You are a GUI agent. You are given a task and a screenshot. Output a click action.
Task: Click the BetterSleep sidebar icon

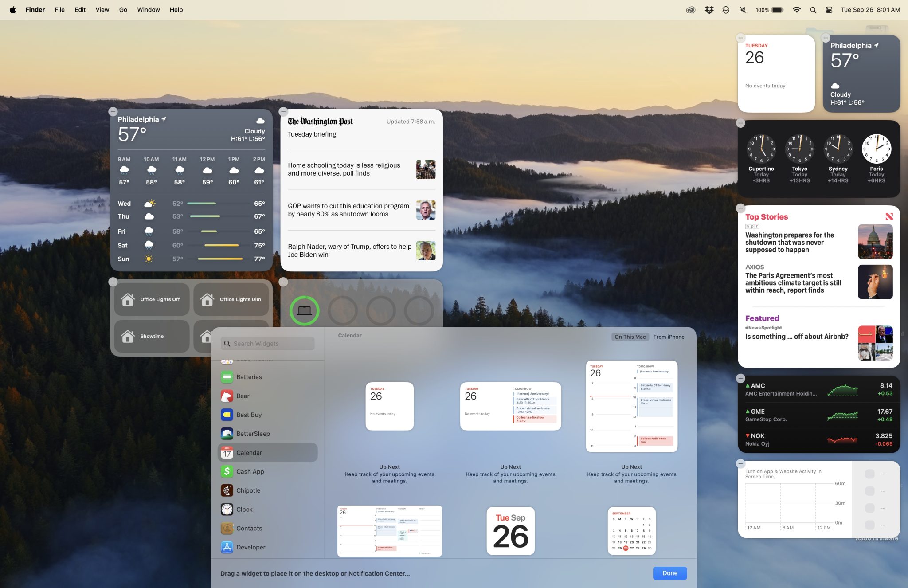227,433
